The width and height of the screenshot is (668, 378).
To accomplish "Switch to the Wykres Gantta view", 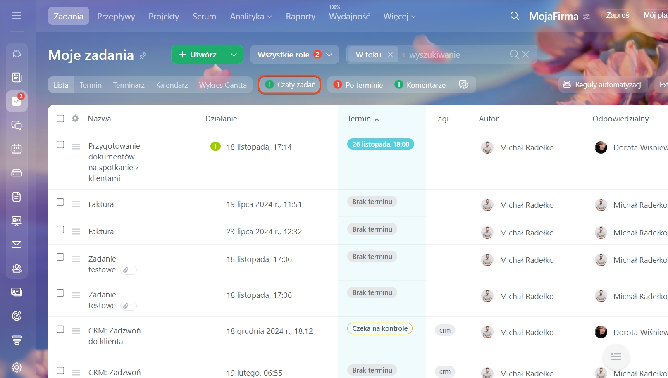I will tap(222, 85).
